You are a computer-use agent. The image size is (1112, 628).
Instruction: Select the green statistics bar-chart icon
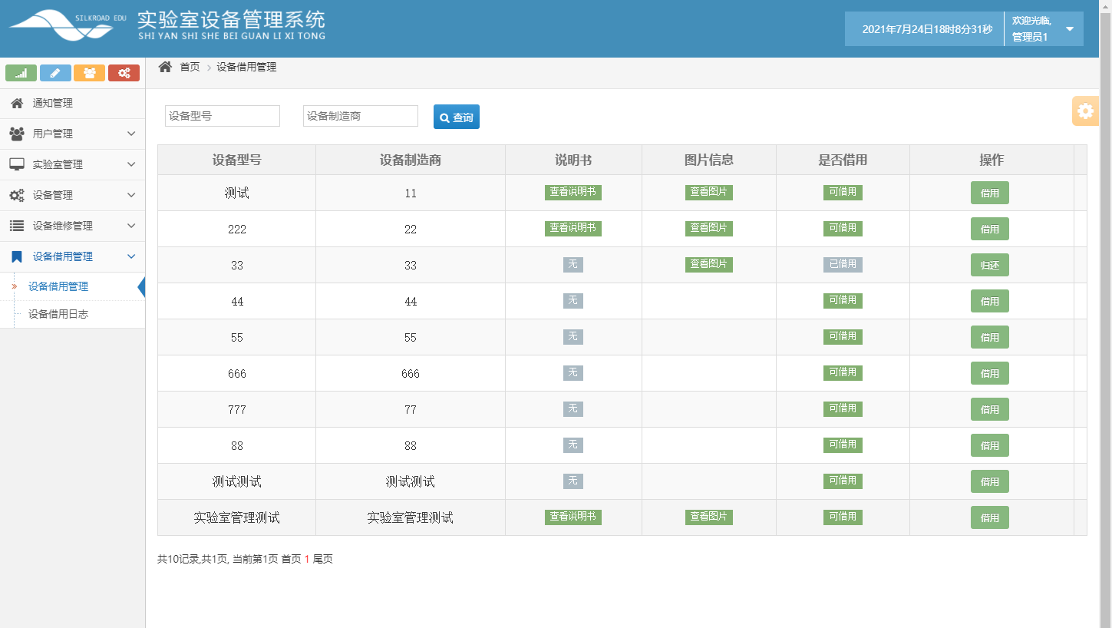(21, 72)
